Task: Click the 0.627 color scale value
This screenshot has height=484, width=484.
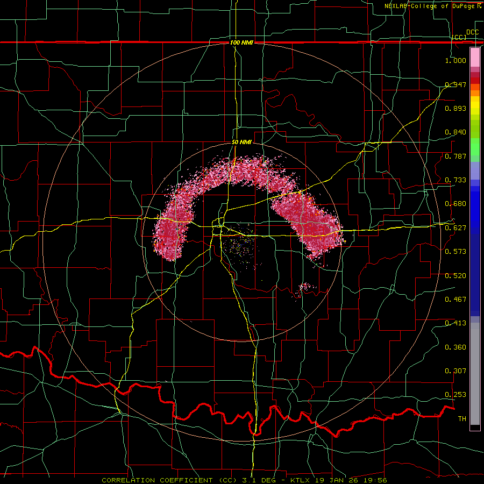Action: (x=455, y=228)
